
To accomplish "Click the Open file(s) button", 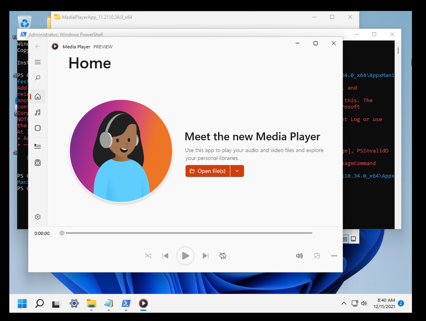I will 208,171.
